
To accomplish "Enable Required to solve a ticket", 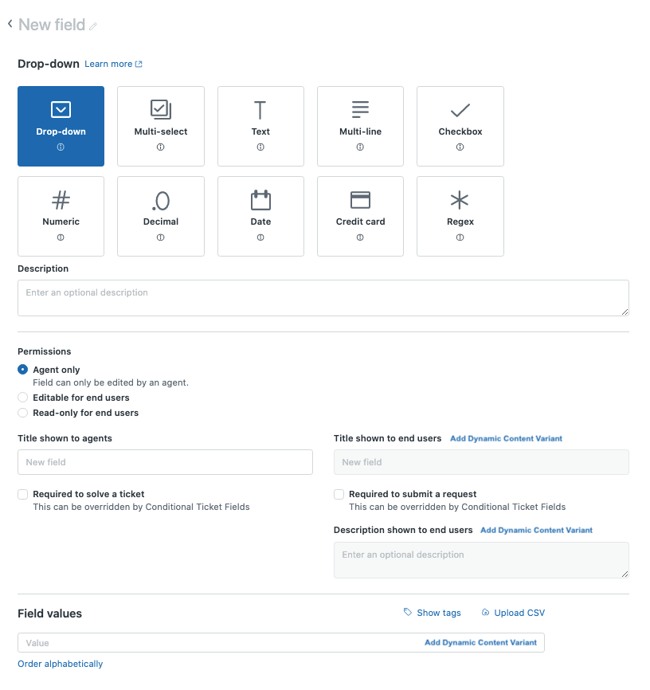I will tap(23, 494).
